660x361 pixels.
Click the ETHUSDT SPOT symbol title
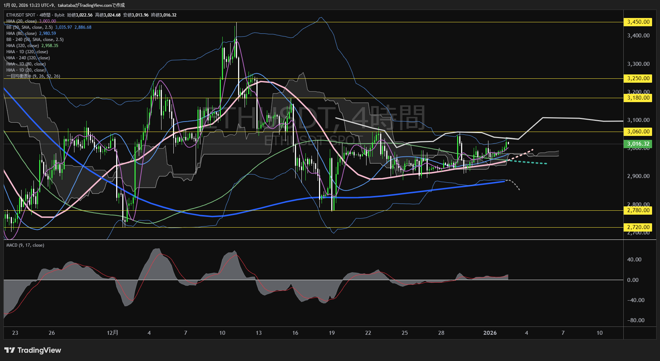[21, 15]
